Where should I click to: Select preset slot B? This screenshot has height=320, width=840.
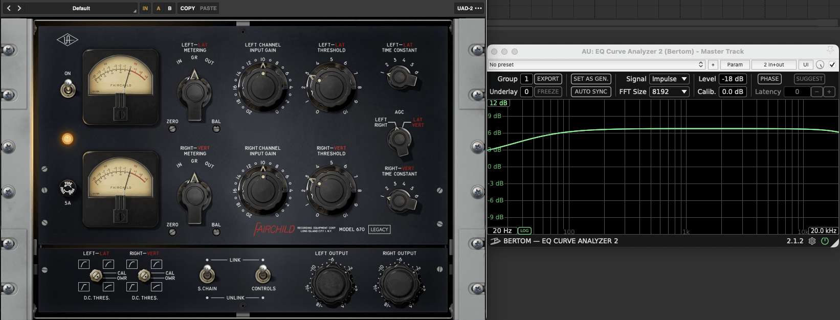[x=170, y=8]
